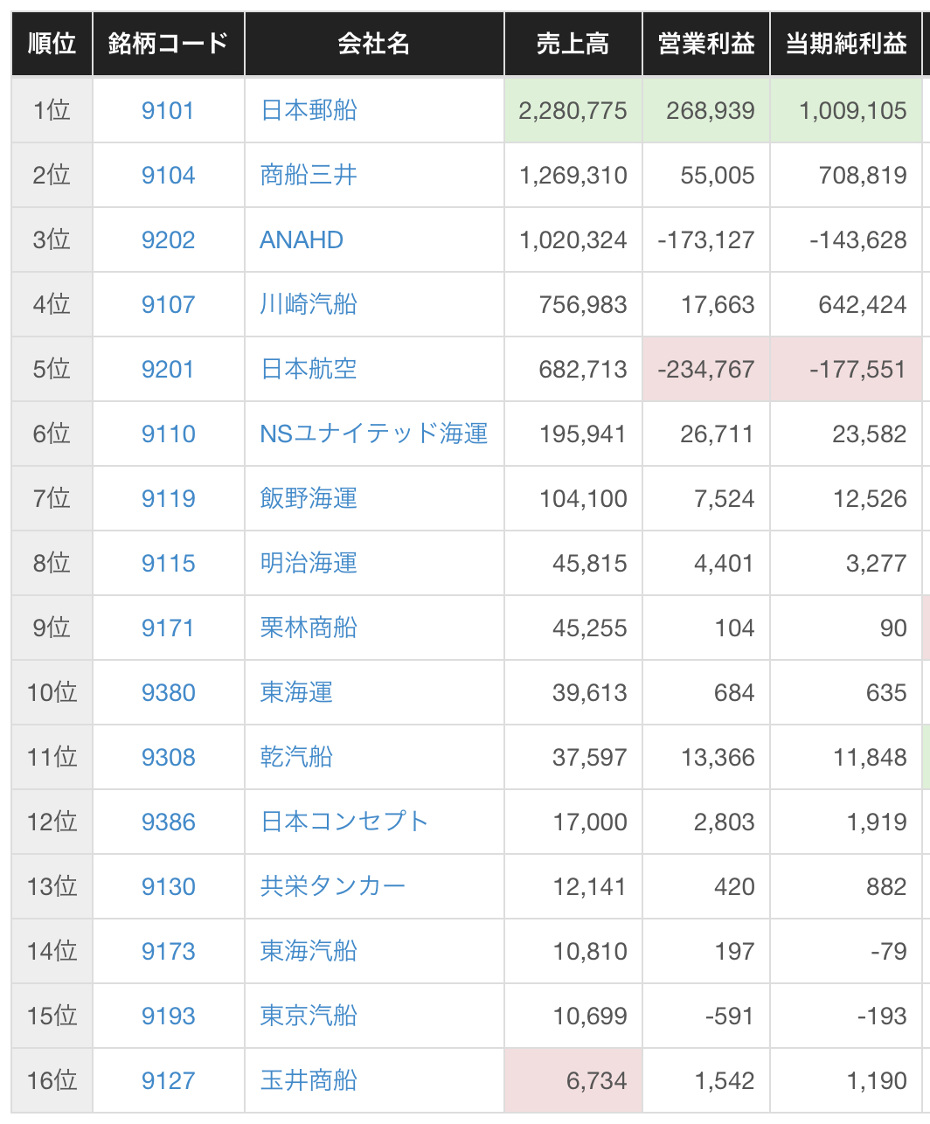Open the 明治海運 company link

click(x=309, y=564)
